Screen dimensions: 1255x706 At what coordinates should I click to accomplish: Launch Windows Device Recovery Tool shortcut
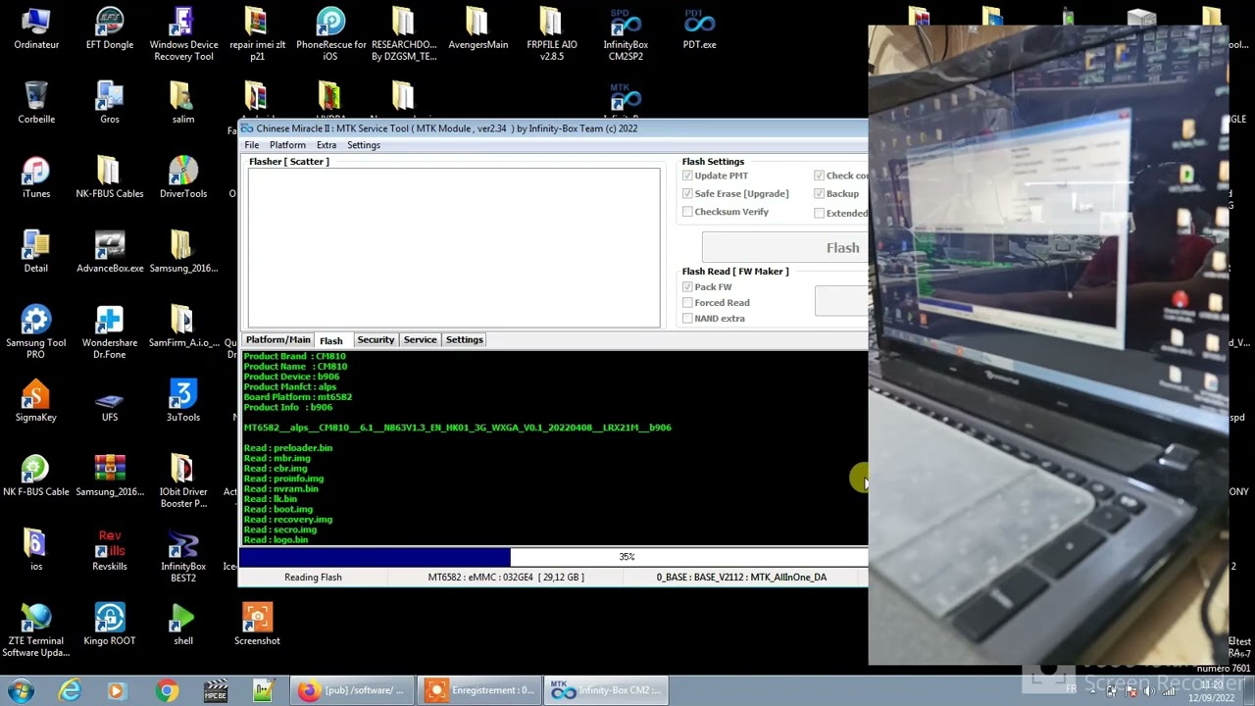point(183,34)
